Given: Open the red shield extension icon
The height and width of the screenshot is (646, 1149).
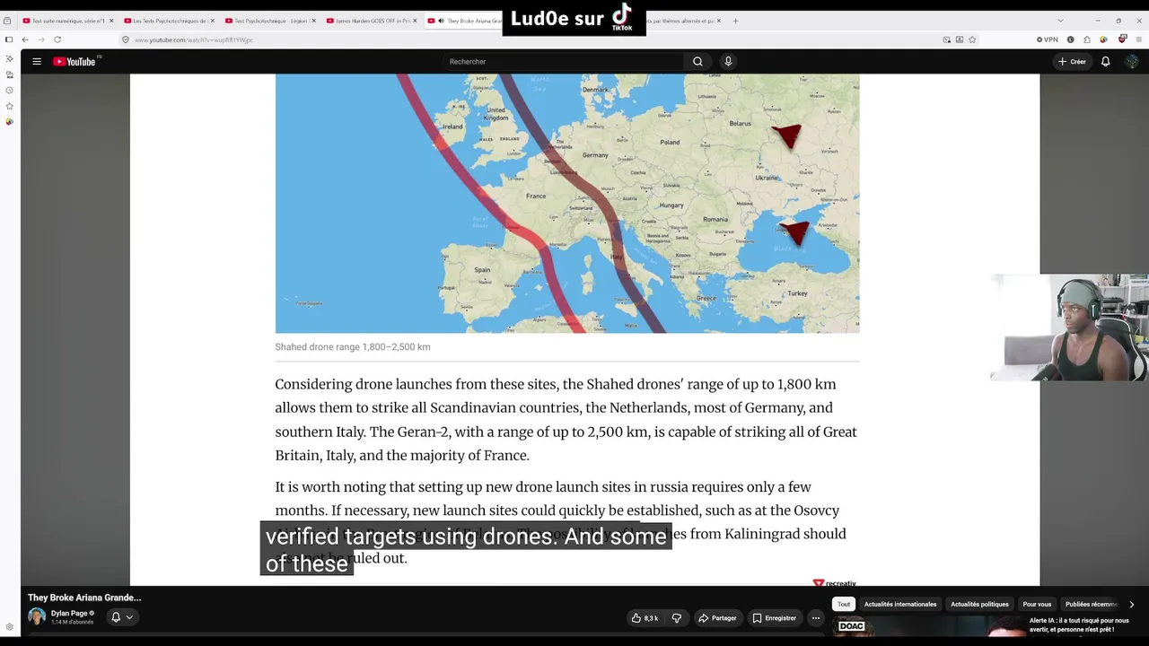Looking at the screenshot, I should (1122, 39).
